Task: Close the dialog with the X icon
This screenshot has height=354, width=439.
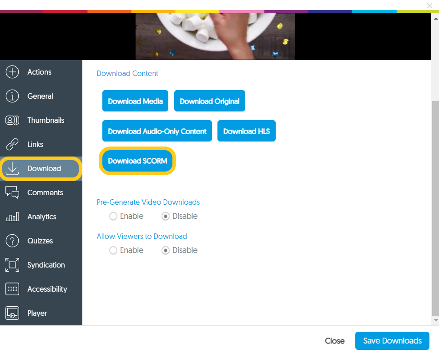Action: coord(429,5)
